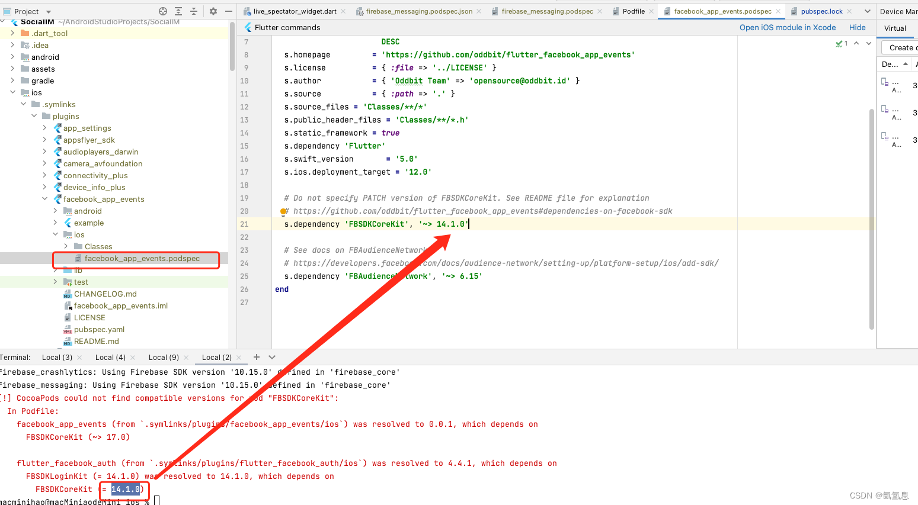Expand the Classes folder
Image resolution: width=918 pixels, height=505 pixels.
66,246
